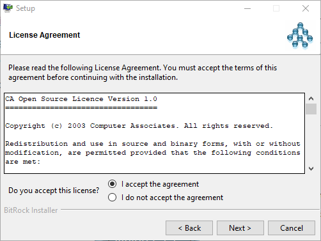Image resolution: width=321 pixels, height=241 pixels.
Task: Click the Setup installer icon in title bar
Action: click(x=8, y=8)
